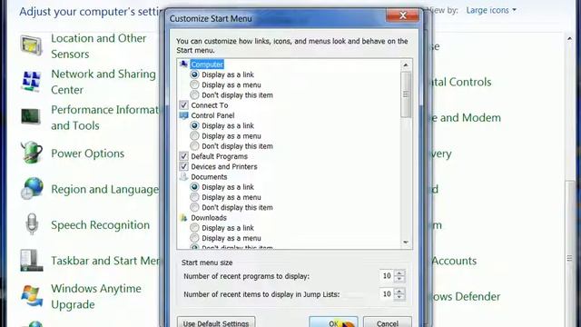Open Taskbar and Start Menu icon
The image size is (581, 327).
coord(31,261)
